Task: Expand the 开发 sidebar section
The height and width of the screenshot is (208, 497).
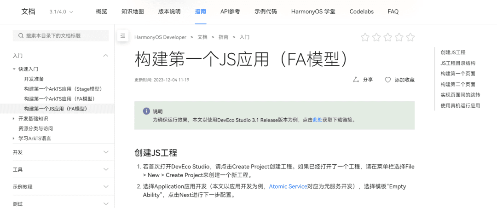Action: tap(106, 152)
